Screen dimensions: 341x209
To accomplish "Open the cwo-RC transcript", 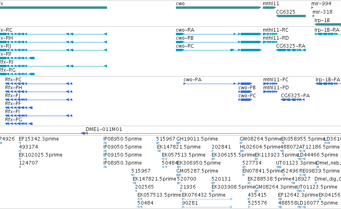I will coord(218,50).
